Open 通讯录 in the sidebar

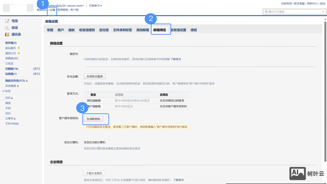point(16,35)
